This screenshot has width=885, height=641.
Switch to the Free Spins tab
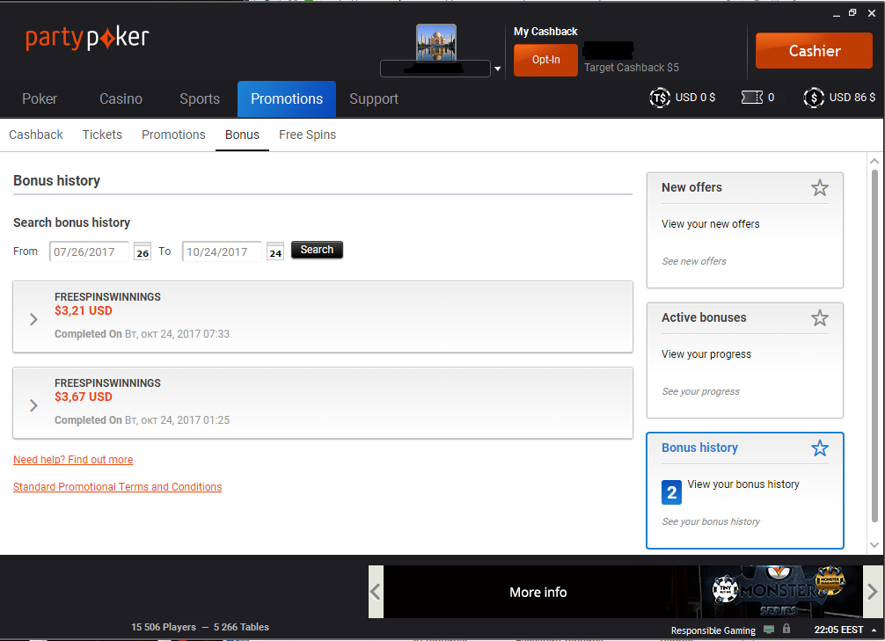click(x=307, y=135)
